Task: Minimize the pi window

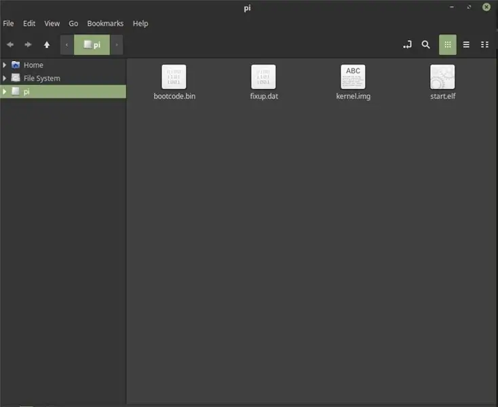Action: [x=452, y=7]
